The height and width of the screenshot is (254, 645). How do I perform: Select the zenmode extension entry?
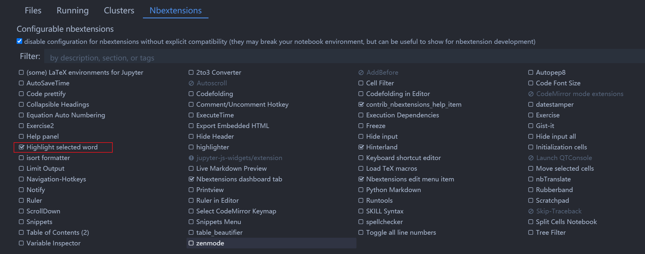pyautogui.click(x=210, y=243)
